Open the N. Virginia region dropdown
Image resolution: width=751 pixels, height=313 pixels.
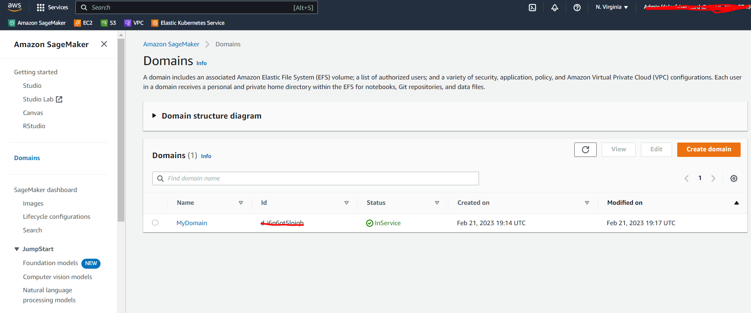tap(612, 7)
